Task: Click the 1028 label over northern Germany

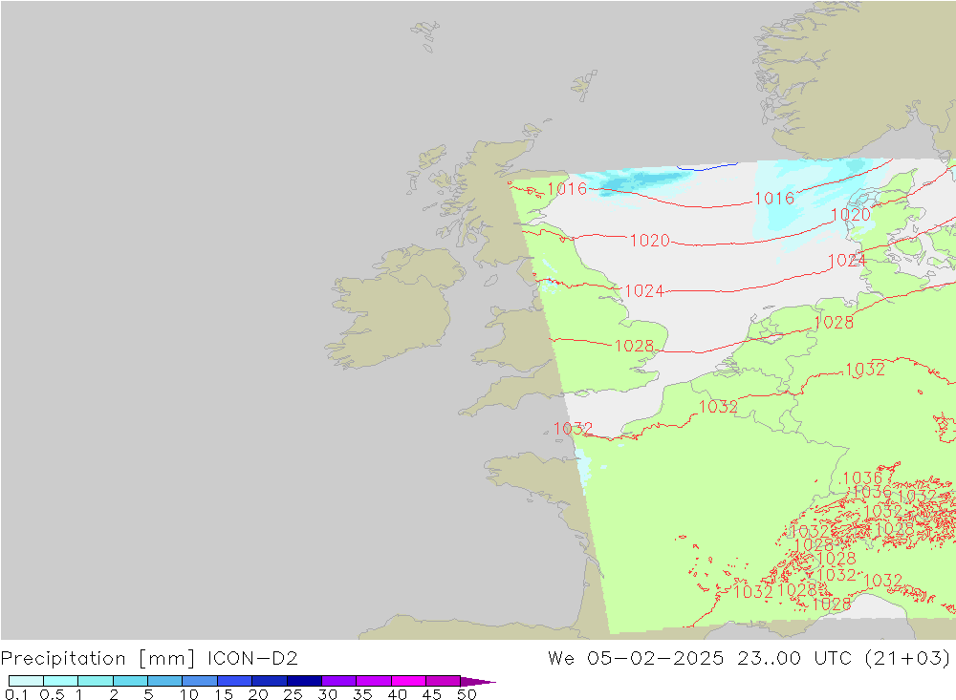Action: pos(834,323)
